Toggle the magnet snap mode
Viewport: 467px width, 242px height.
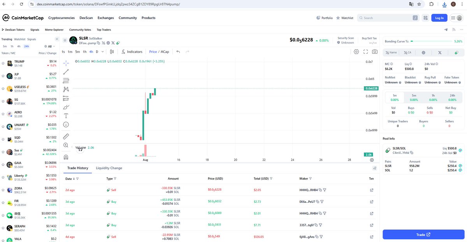tap(66, 157)
